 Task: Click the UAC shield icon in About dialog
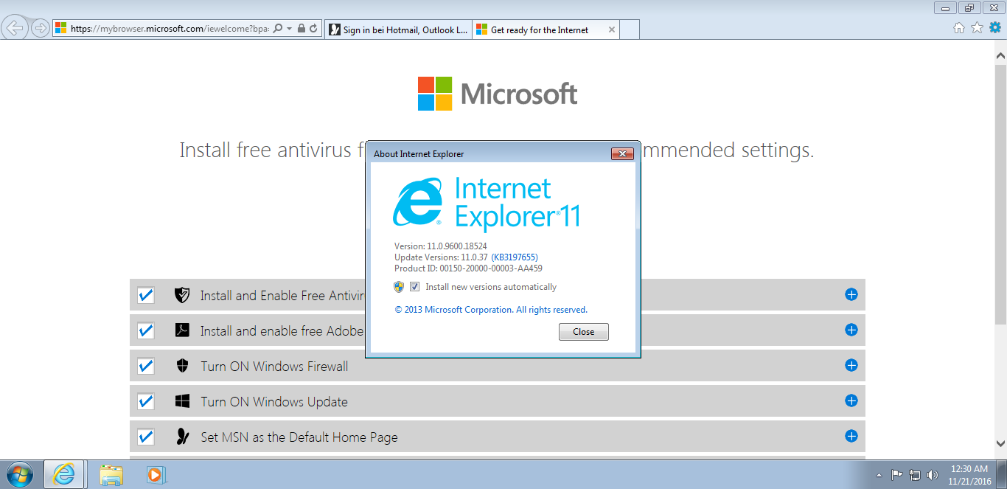pos(399,287)
